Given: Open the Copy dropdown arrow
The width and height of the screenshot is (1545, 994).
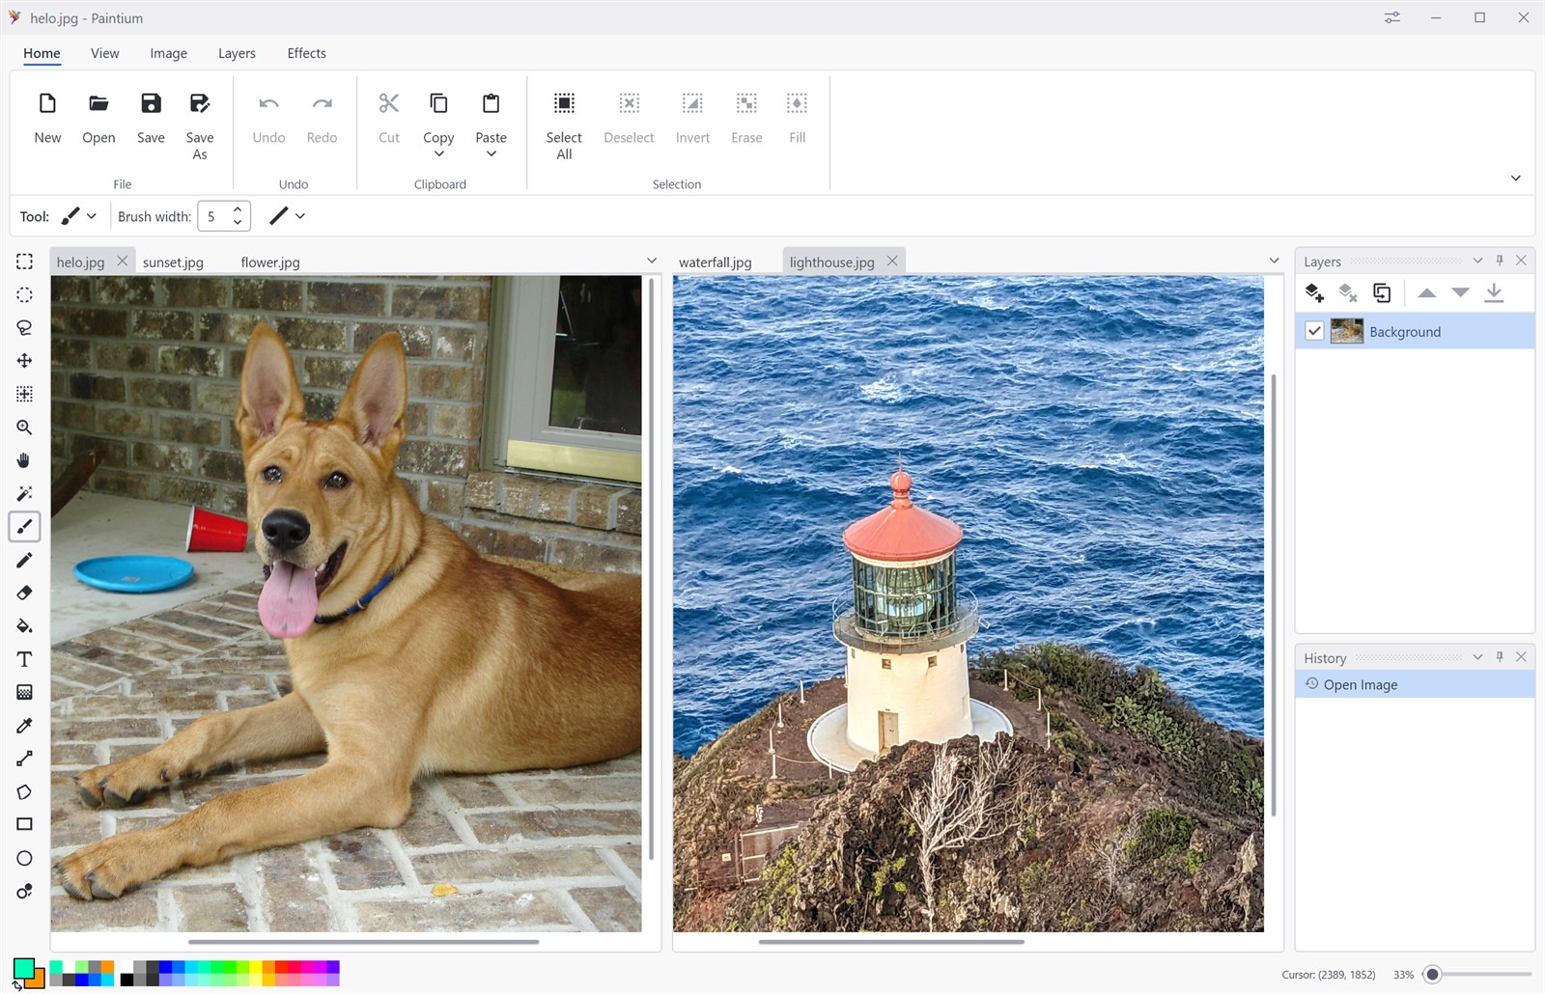Looking at the screenshot, I should coord(438,154).
